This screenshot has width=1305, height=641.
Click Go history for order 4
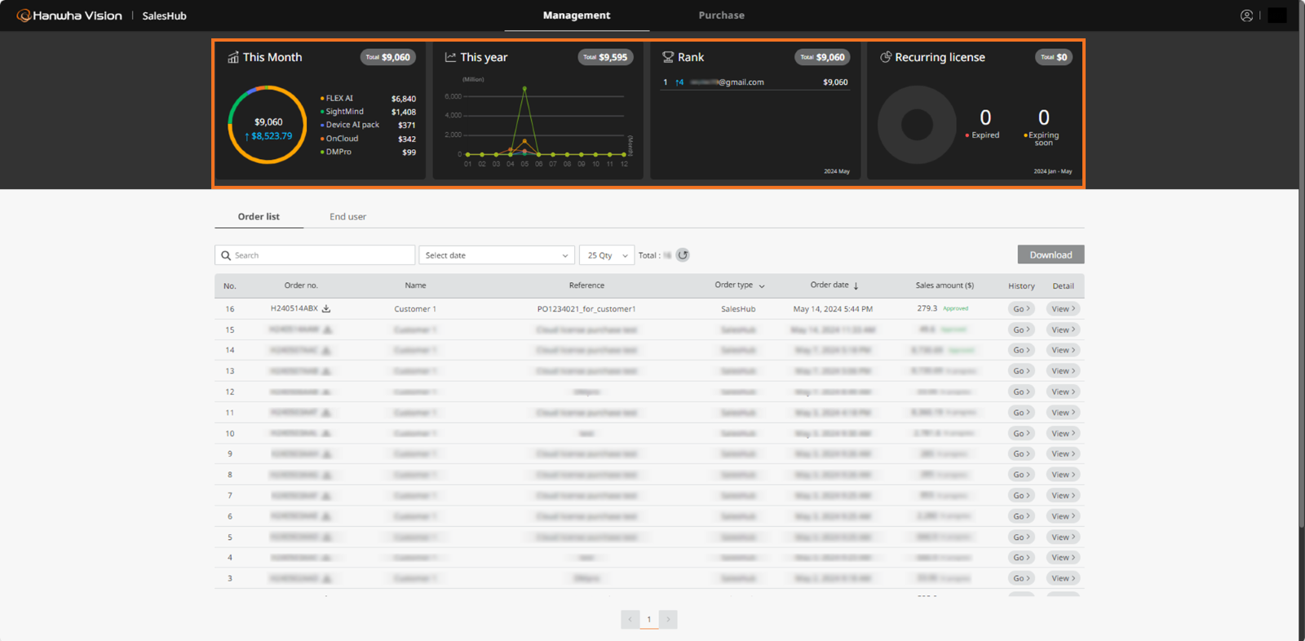[x=1021, y=558]
